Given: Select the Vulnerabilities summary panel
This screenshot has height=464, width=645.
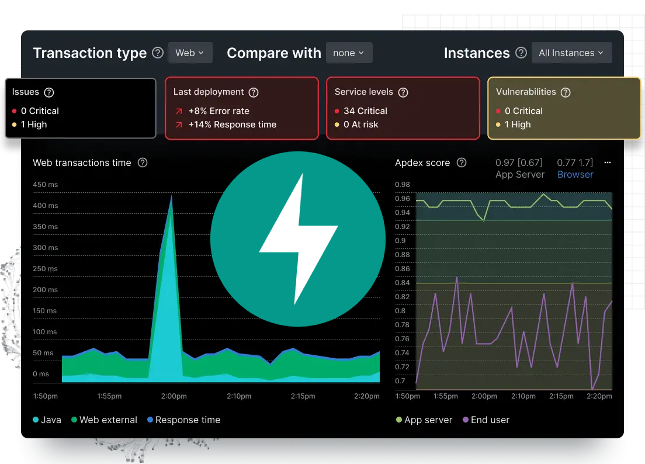Looking at the screenshot, I should [564, 108].
